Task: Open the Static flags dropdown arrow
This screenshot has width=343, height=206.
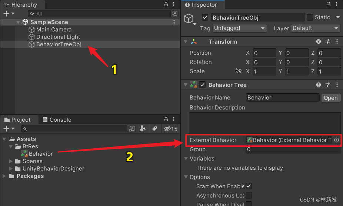Action: point(338,17)
